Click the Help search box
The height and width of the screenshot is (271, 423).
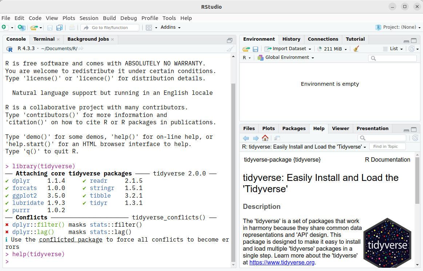pos(382,138)
